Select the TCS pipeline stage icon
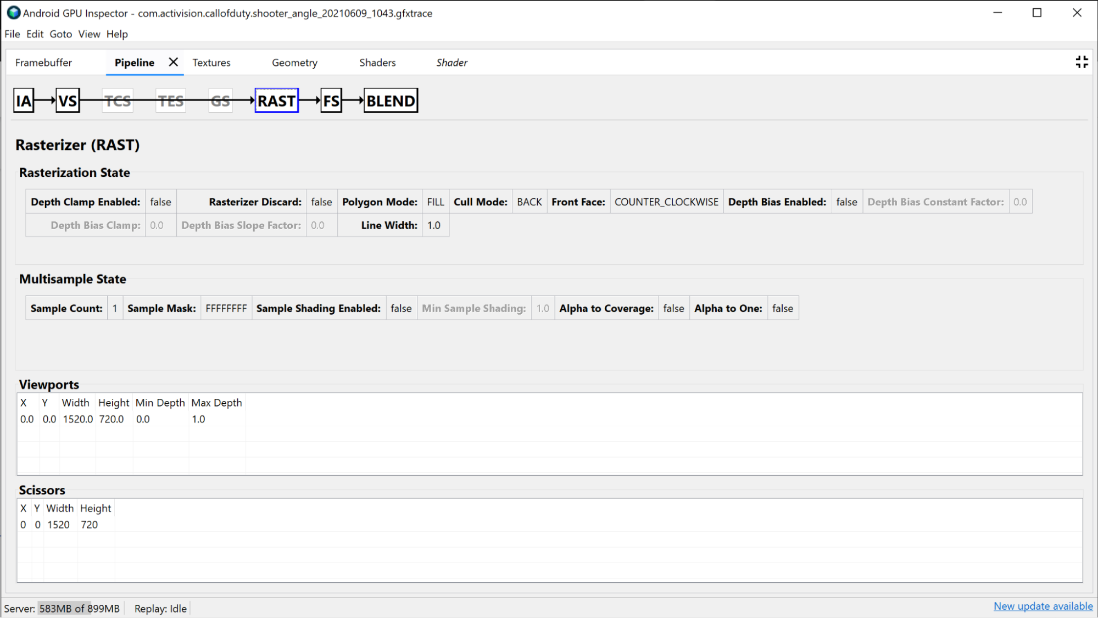1098x618 pixels. point(117,101)
